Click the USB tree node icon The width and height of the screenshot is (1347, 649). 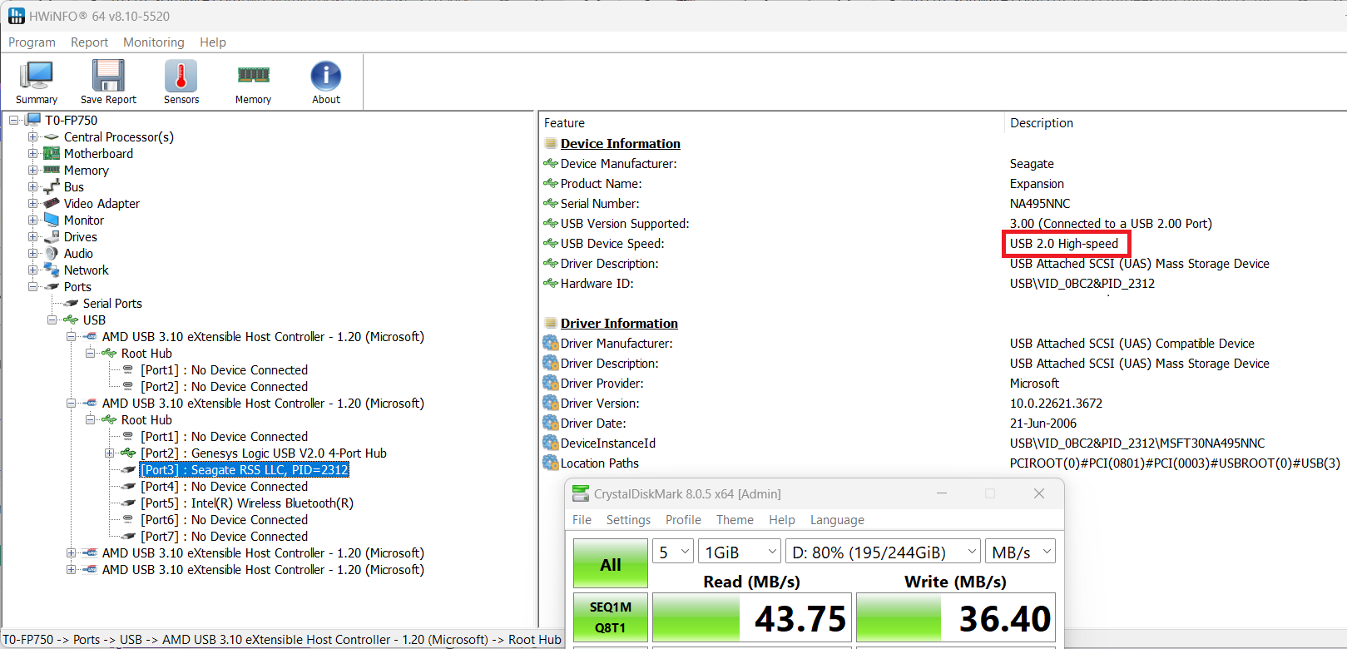(x=71, y=320)
